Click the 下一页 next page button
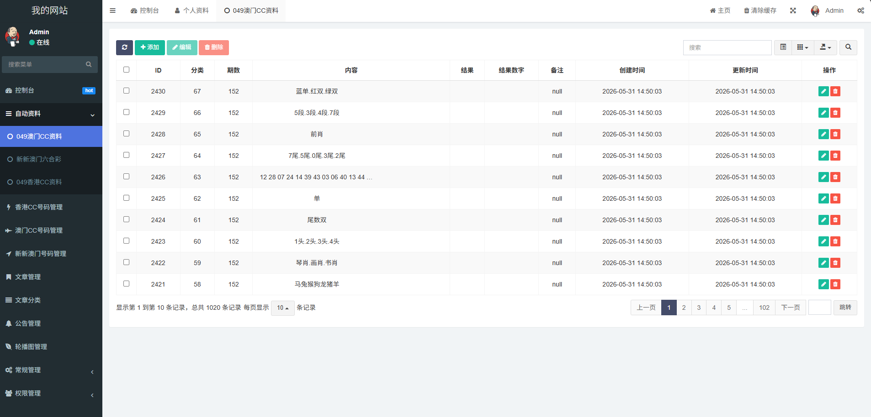871x417 pixels. (791, 308)
